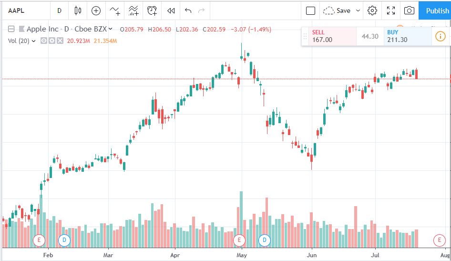The height and width of the screenshot is (261, 451).
Task: Toggle the volume indicator visibility eye
Action: [43, 41]
